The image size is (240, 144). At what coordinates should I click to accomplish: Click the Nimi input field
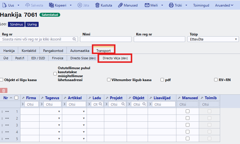click(x=106, y=39)
